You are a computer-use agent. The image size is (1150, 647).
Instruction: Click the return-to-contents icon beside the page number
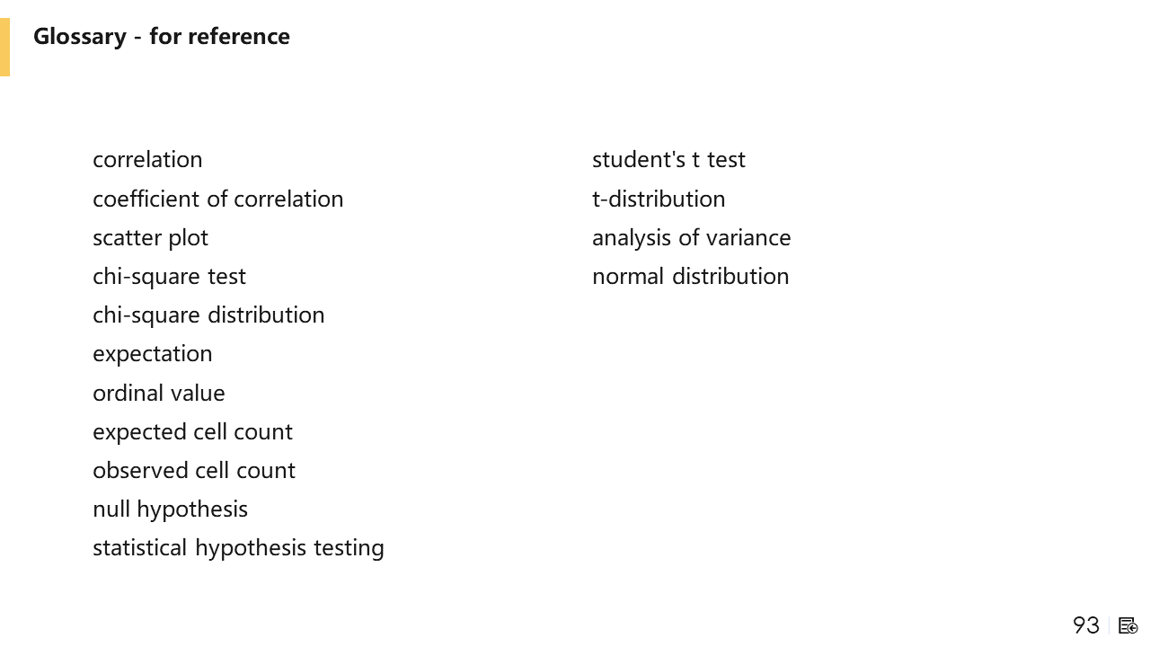[1128, 625]
